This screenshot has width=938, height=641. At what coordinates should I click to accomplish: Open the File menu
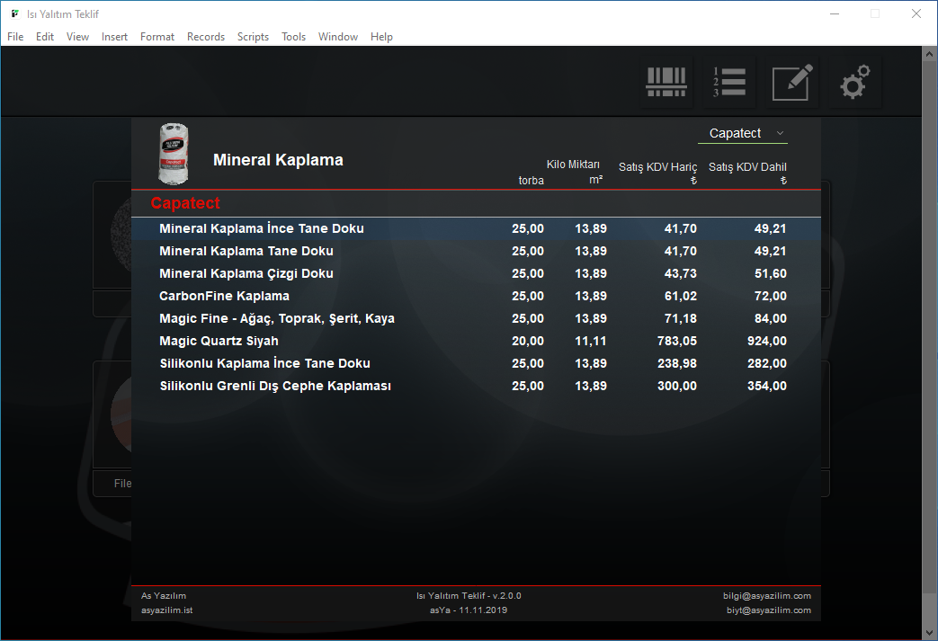(15, 37)
